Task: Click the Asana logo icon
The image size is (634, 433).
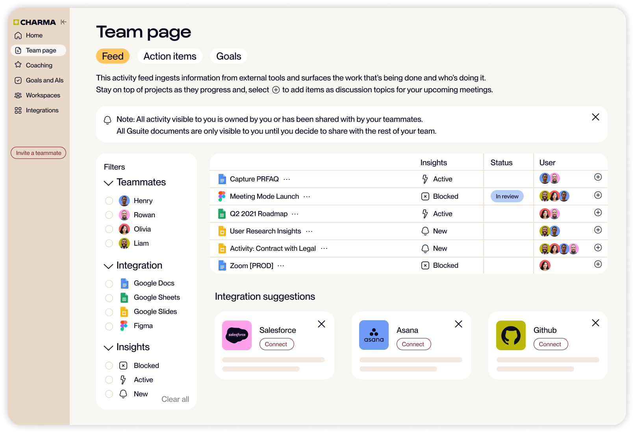Action: pyautogui.click(x=374, y=335)
